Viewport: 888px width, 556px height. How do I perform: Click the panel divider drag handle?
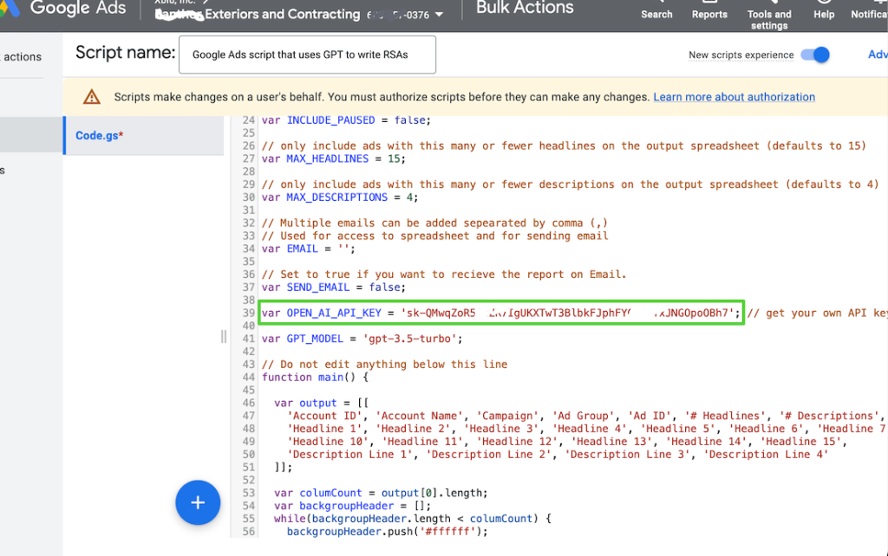point(224,337)
